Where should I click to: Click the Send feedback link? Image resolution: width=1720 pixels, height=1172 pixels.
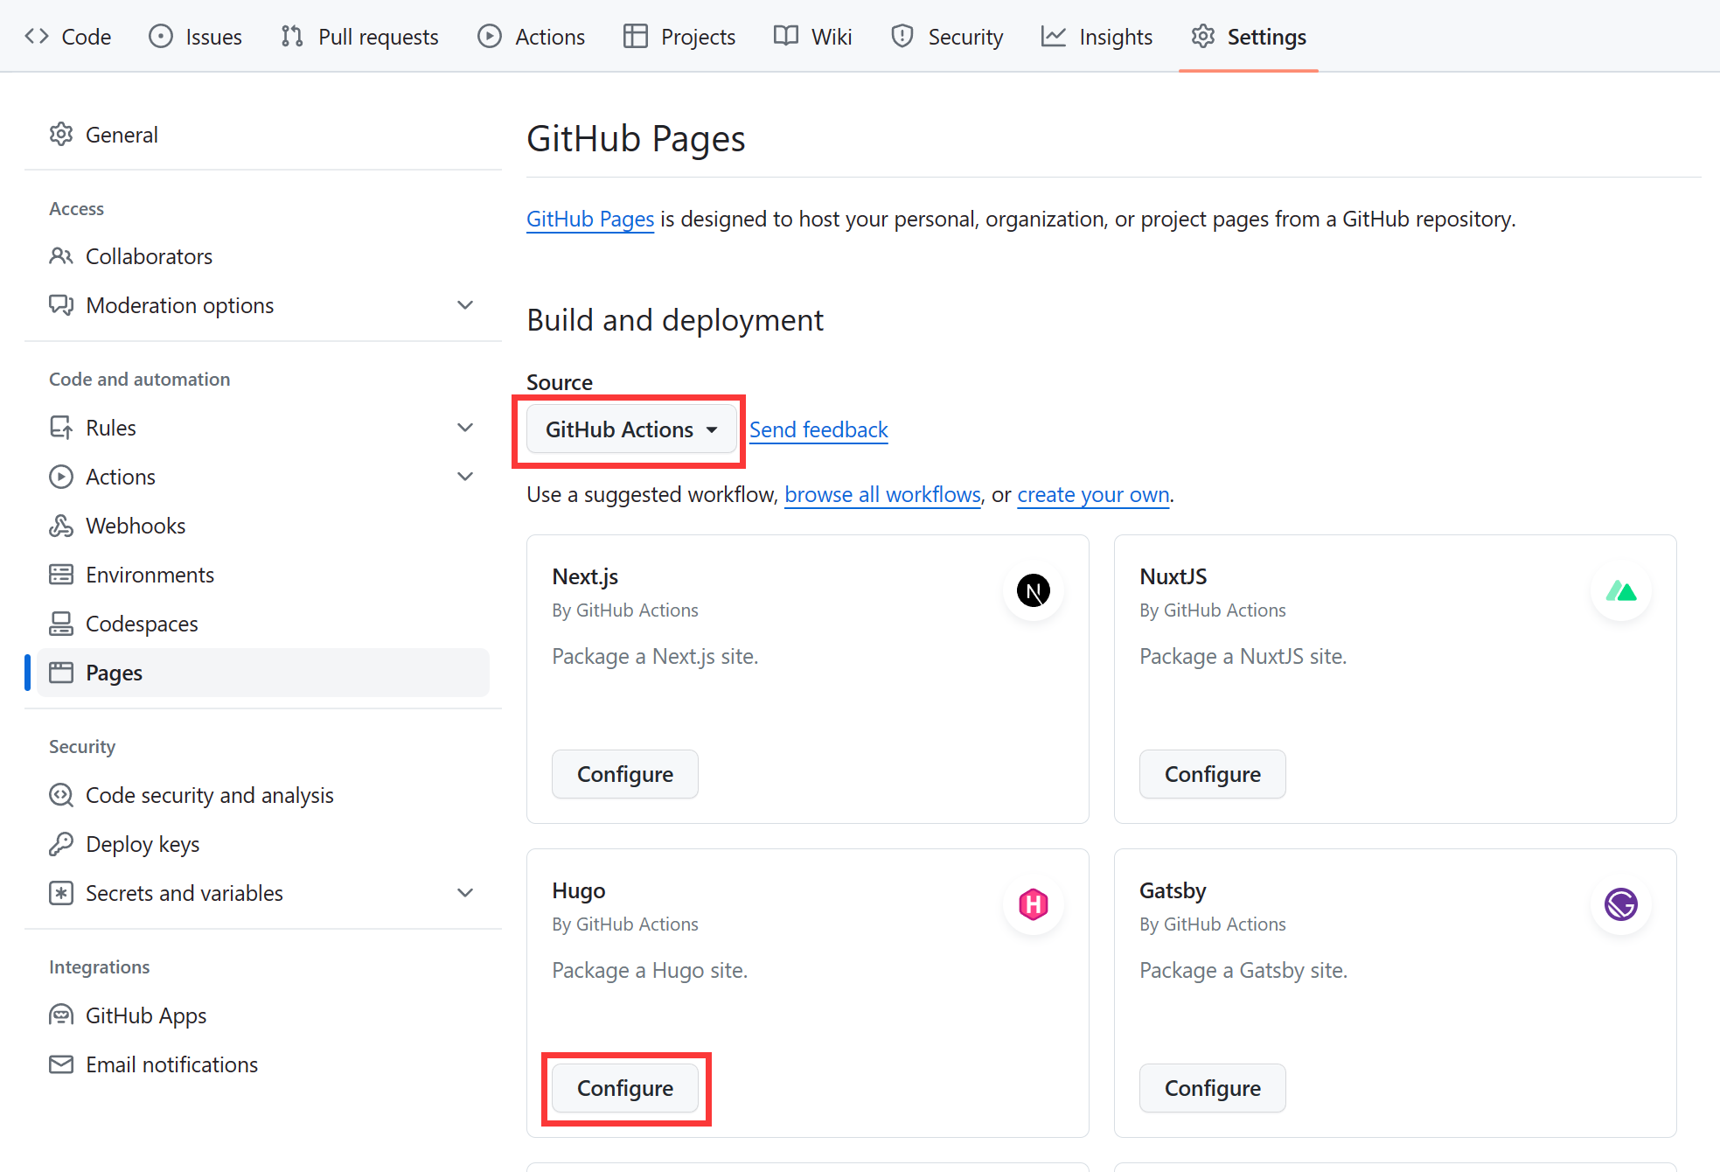click(818, 429)
